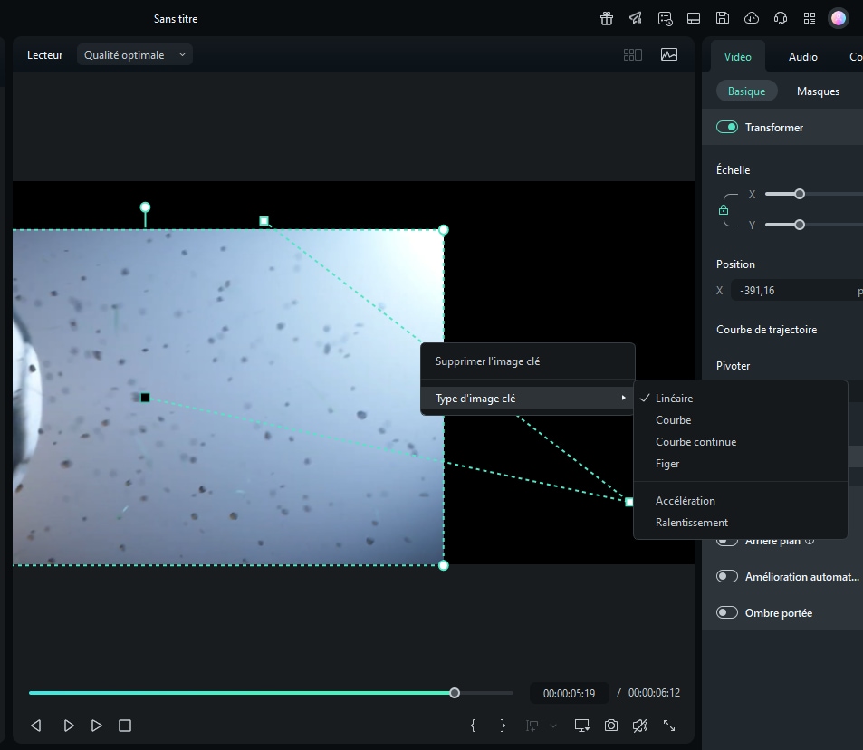The width and height of the screenshot is (863, 750).
Task: Click the scale ratio lock icon
Action: [x=724, y=210]
